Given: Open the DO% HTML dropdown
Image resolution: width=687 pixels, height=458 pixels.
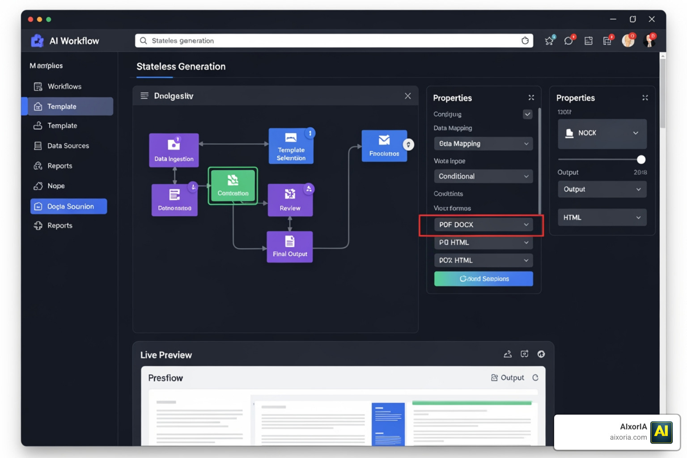Looking at the screenshot, I should coord(483,260).
